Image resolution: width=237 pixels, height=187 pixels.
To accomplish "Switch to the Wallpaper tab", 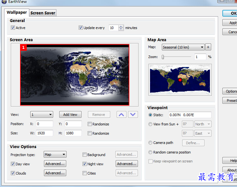I will (17, 12).
